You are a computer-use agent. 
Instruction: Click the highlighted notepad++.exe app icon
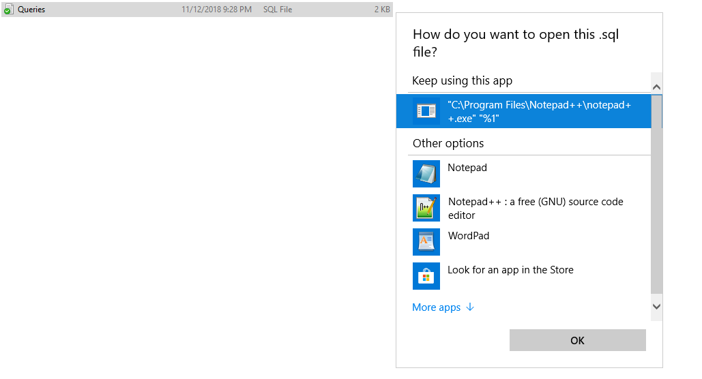(426, 111)
